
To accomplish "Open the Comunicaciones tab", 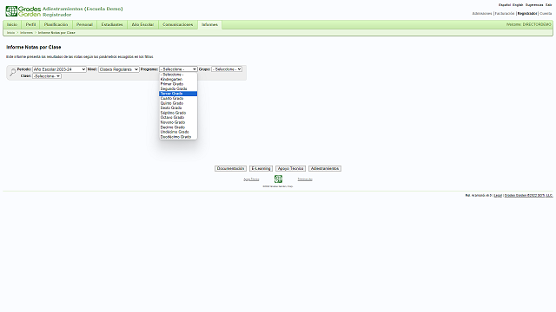I will [x=178, y=25].
